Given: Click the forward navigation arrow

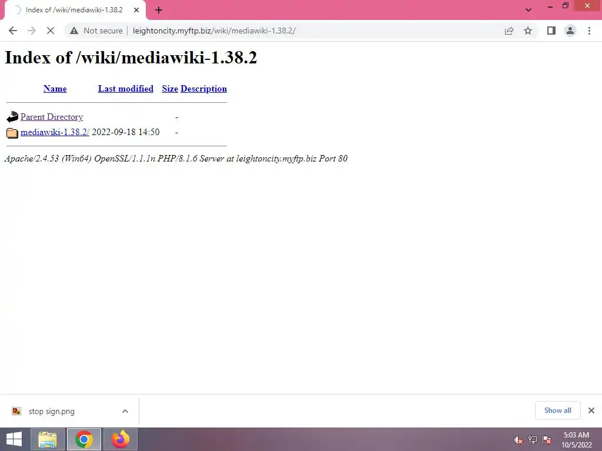Looking at the screenshot, I should (x=32, y=31).
